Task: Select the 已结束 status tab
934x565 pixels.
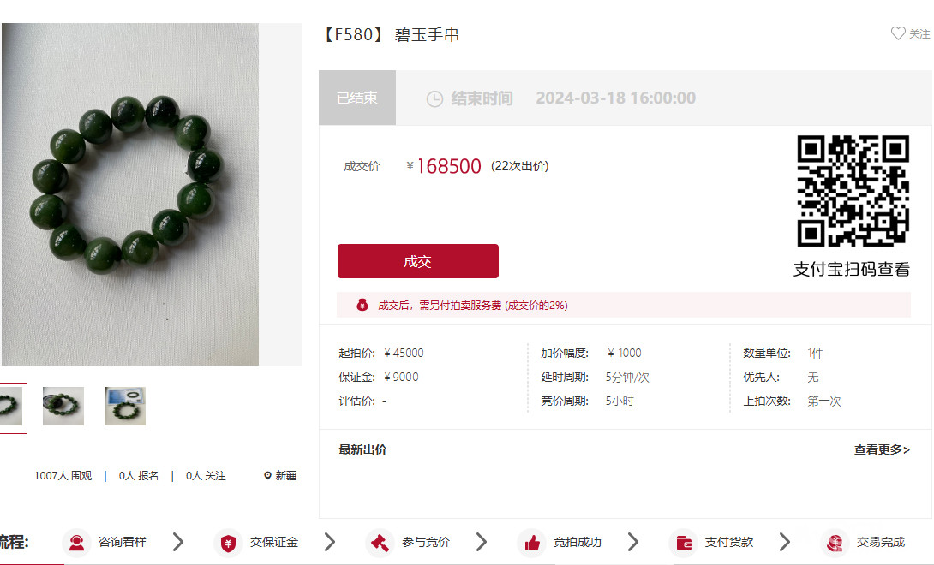Action: [357, 98]
